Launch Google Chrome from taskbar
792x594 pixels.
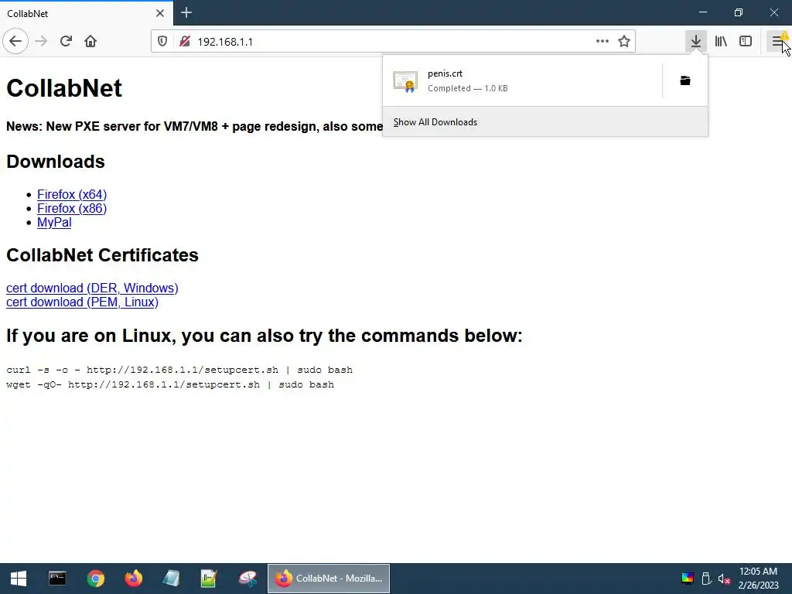click(95, 579)
